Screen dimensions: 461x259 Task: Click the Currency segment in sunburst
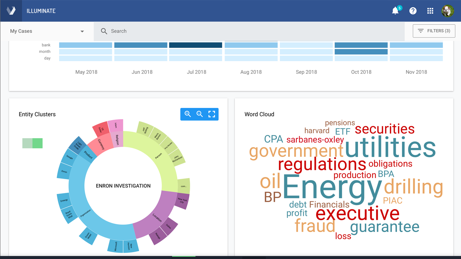click(x=102, y=145)
